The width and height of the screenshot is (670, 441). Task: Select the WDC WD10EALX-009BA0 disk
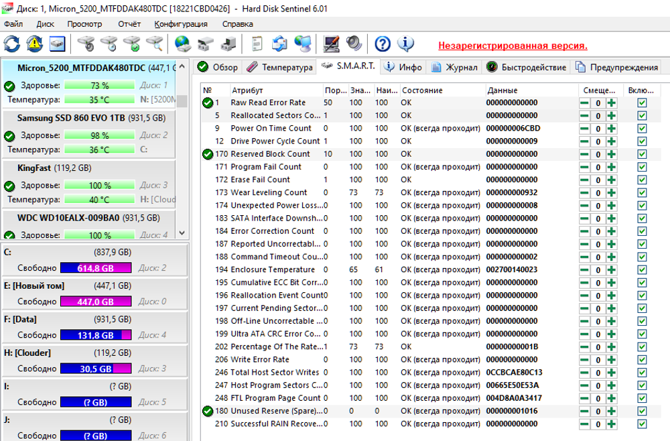point(89,225)
